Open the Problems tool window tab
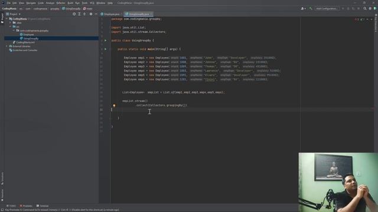Screen dimensions: 378x212 coord(26,206)
